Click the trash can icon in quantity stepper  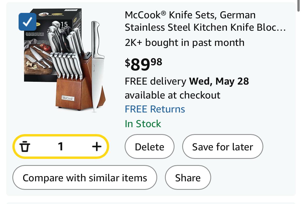[25, 147]
